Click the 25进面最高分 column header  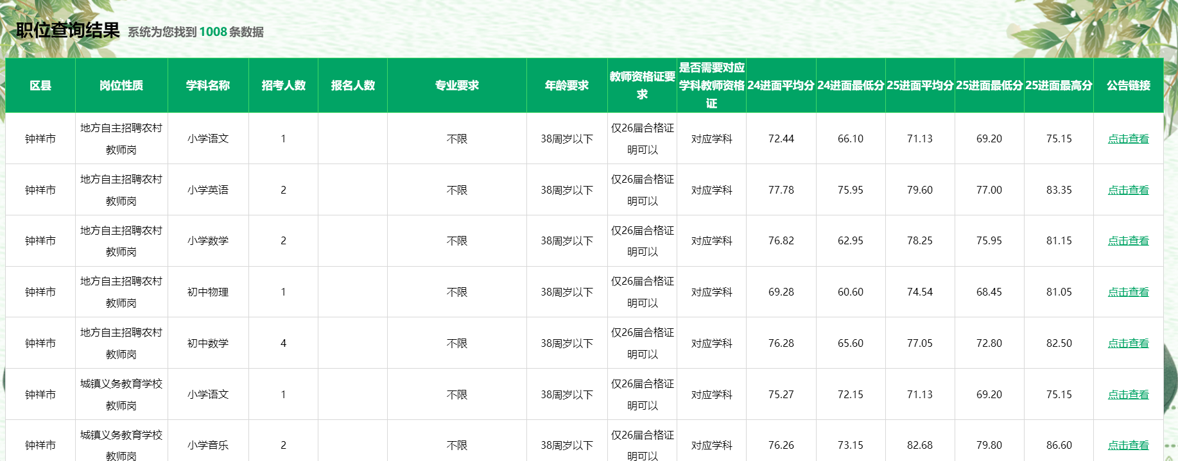point(1059,85)
